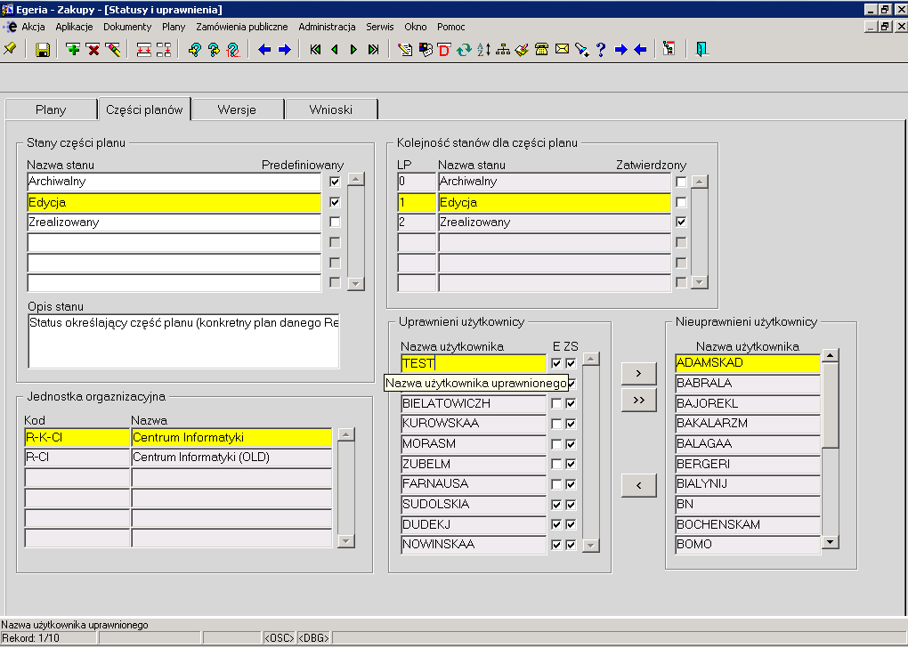Select user DUDEKJ in authorized list

pyautogui.click(x=473, y=524)
